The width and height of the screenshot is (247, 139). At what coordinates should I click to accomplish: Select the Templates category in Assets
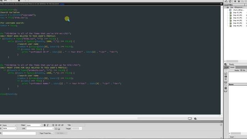coord(225,88)
